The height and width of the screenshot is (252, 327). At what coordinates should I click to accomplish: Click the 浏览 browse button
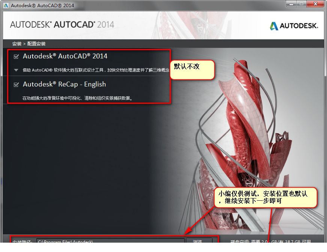pos(199,241)
